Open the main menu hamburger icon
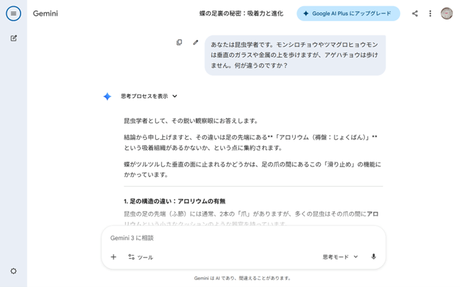 tap(13, 13)
